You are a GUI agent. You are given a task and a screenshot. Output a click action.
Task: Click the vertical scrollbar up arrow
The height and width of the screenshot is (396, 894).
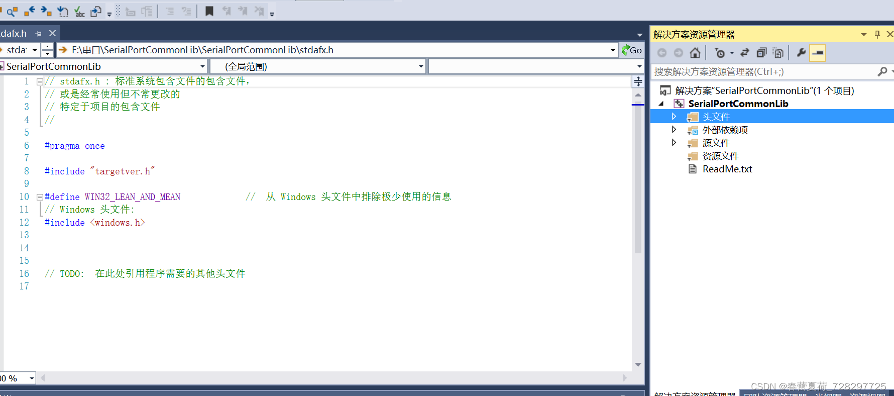tap(638, 95)
